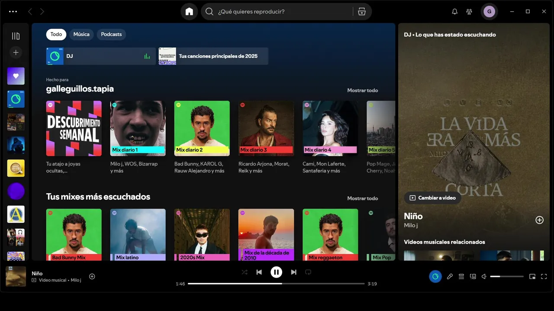The image size is (554, 311).
Task: Seek within the song progress bar
Action: pyautogui.click(x=276, y=284)
